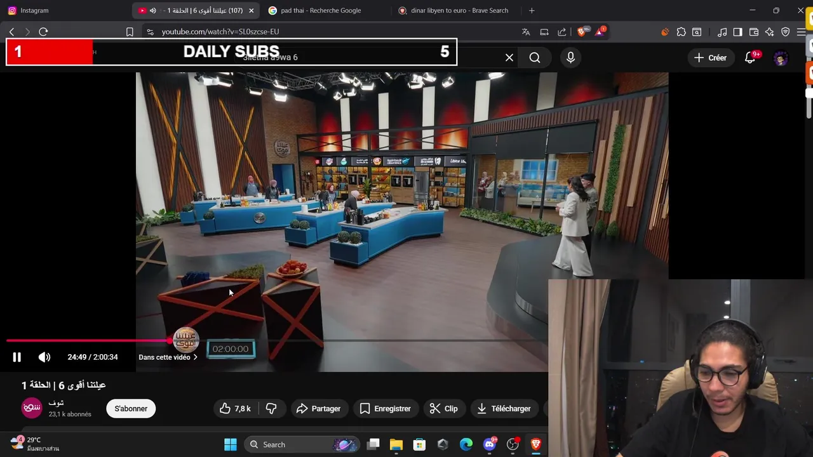Open Leo AI sparkle icon

tap(770, 32)
